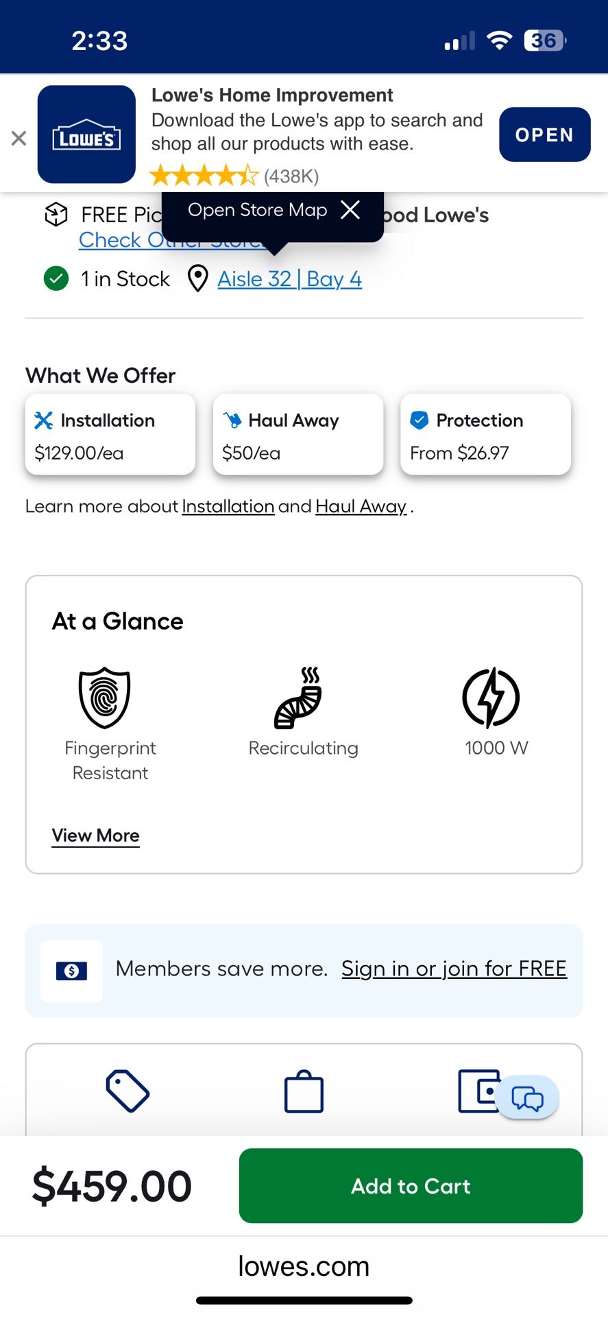Select the Installation $129.00/ea offer card
Viewport: 608px width, 1317px height.
pyautogui.click(x=110, y=435)
